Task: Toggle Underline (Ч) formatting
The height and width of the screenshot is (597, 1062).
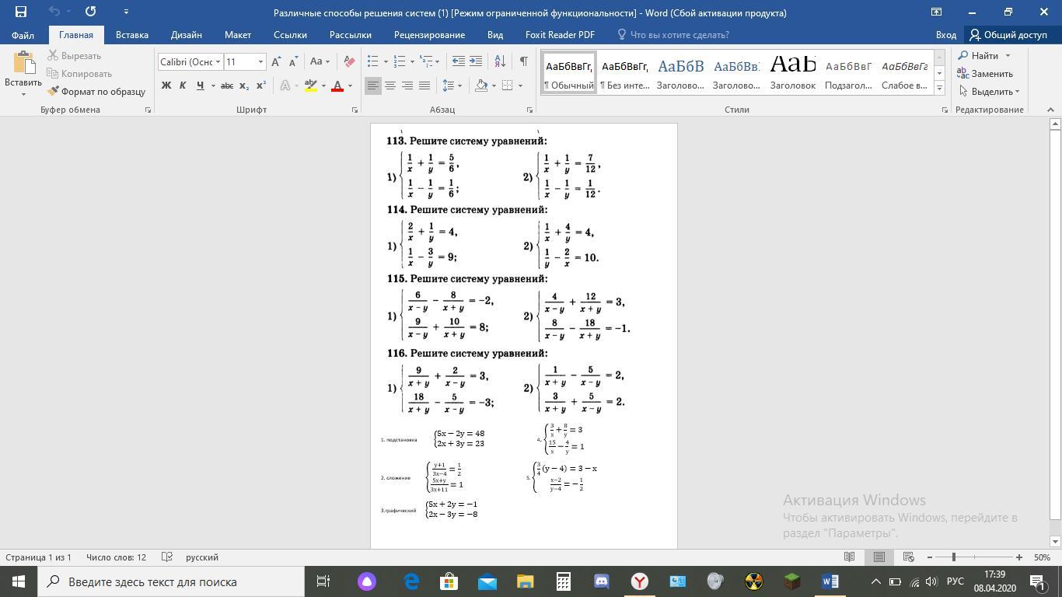Action: (200, 86)
